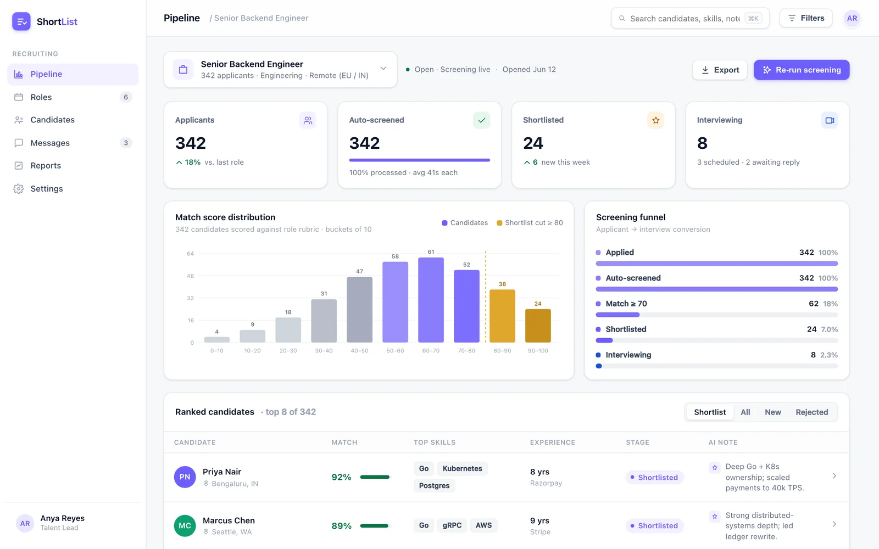This screenshot has width=879, height=549.
Task: Open candidate Priya Nair's name
Action: coord(222,472)
